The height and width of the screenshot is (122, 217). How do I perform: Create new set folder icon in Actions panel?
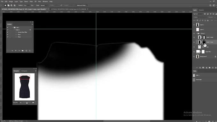(23, 51)
